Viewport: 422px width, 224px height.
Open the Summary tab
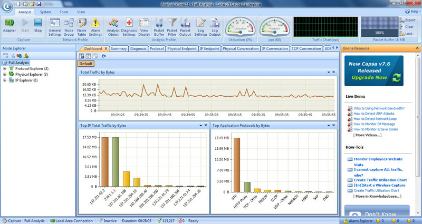tap(118, 48)
